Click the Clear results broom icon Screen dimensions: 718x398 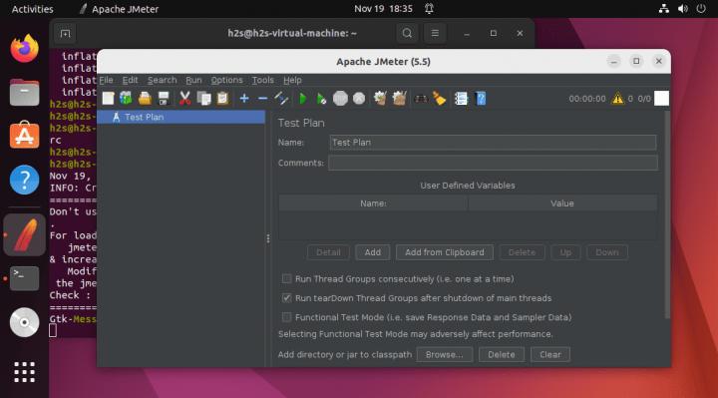(380, 99)
